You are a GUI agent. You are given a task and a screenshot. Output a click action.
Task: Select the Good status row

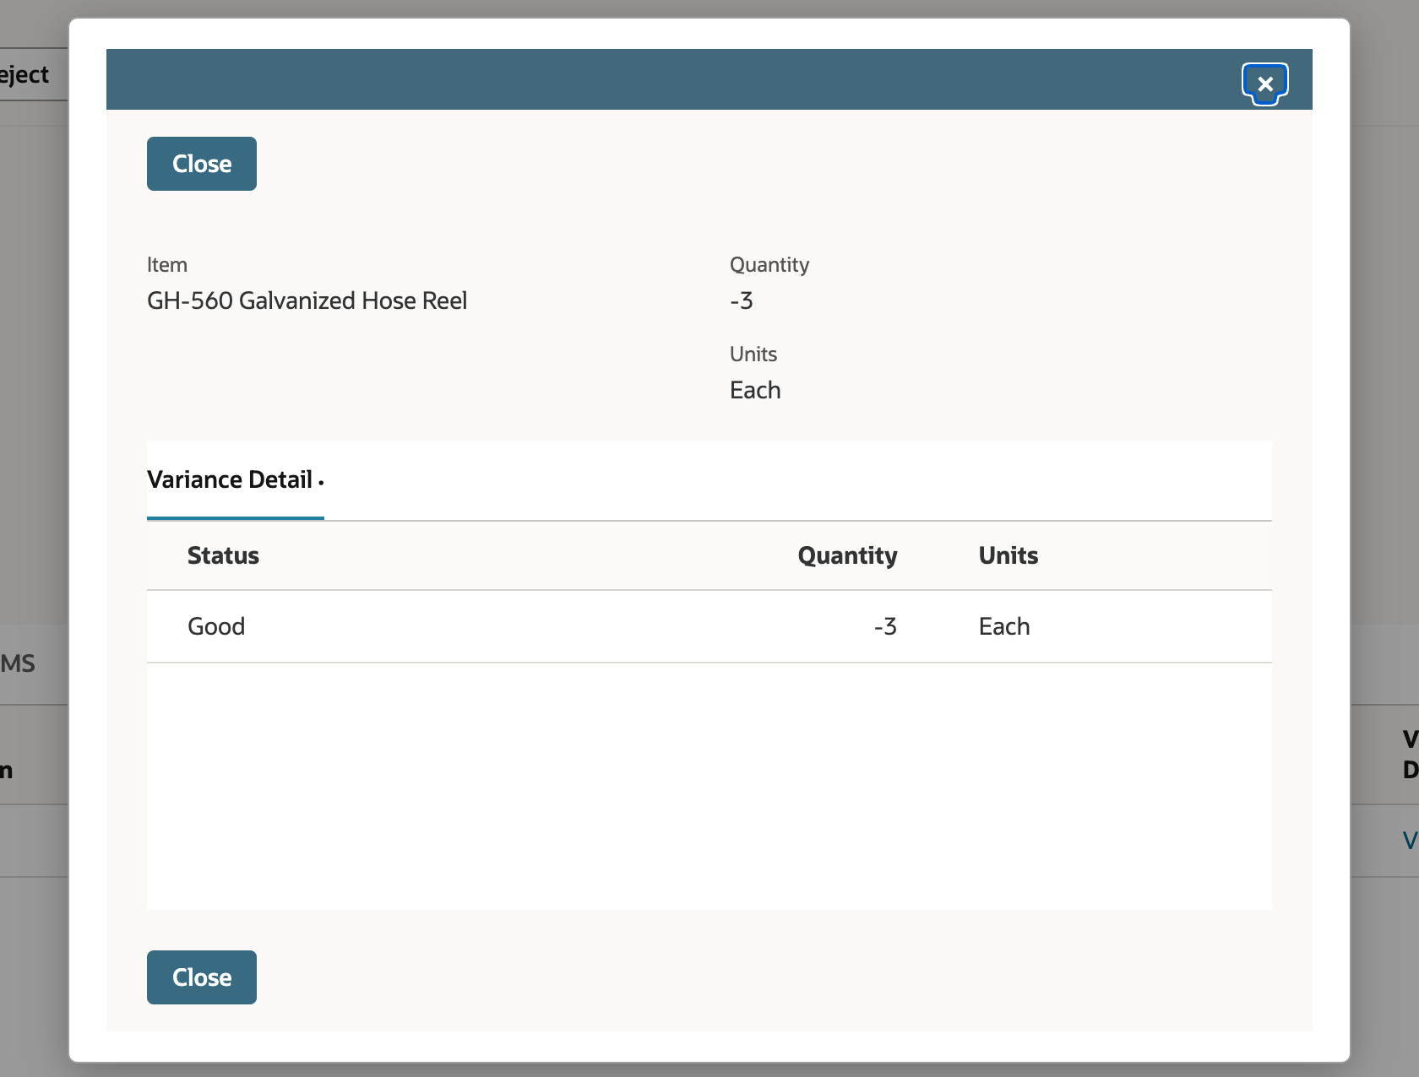point(709,626)
